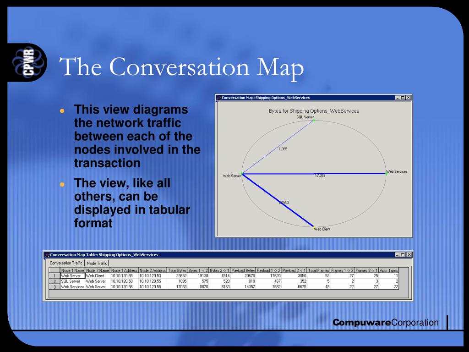Viewport: 469px width, 352px height.
Task: Click the 4514 cell in the table
Action: click(x=219, y=275)
